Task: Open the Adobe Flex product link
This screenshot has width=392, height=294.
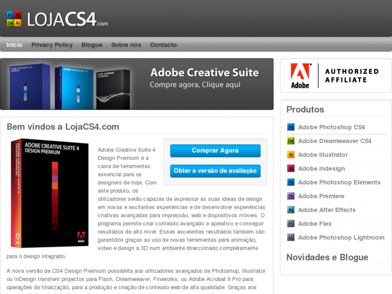Action: pyautogui.click(x=315, y=223)
